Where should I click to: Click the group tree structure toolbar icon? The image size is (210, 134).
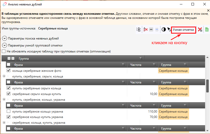point(139,29)
